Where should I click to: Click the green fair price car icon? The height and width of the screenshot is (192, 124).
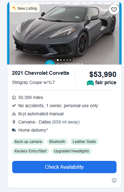(90, 83)
